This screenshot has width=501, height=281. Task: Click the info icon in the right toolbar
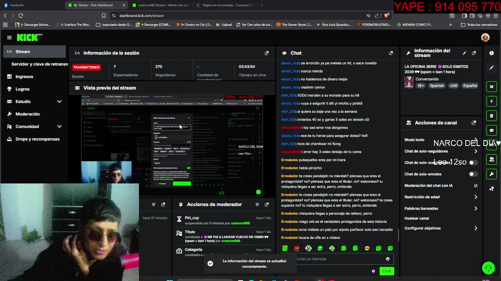pos(492,53)
